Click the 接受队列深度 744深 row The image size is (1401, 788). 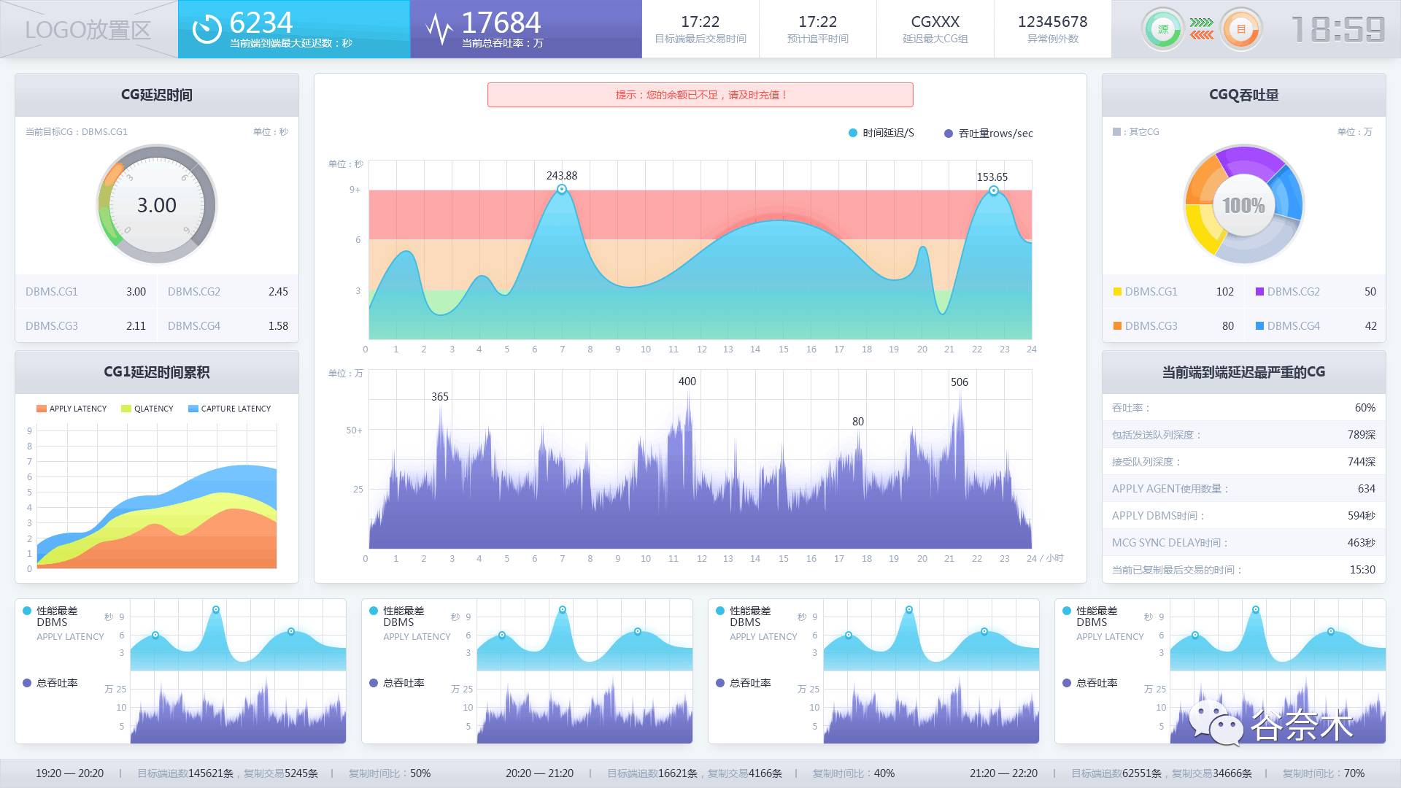tap(1243, 462)
